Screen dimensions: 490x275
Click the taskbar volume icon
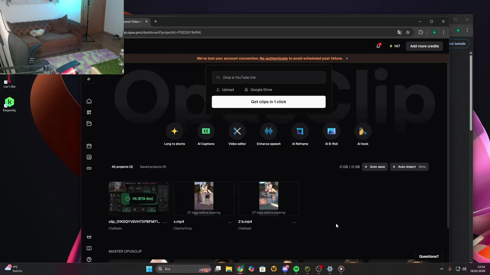pyautogui.click(x=464, y=269)
